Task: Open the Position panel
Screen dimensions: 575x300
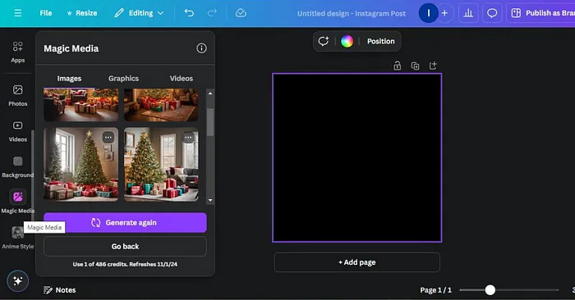Action: (380, 41)
